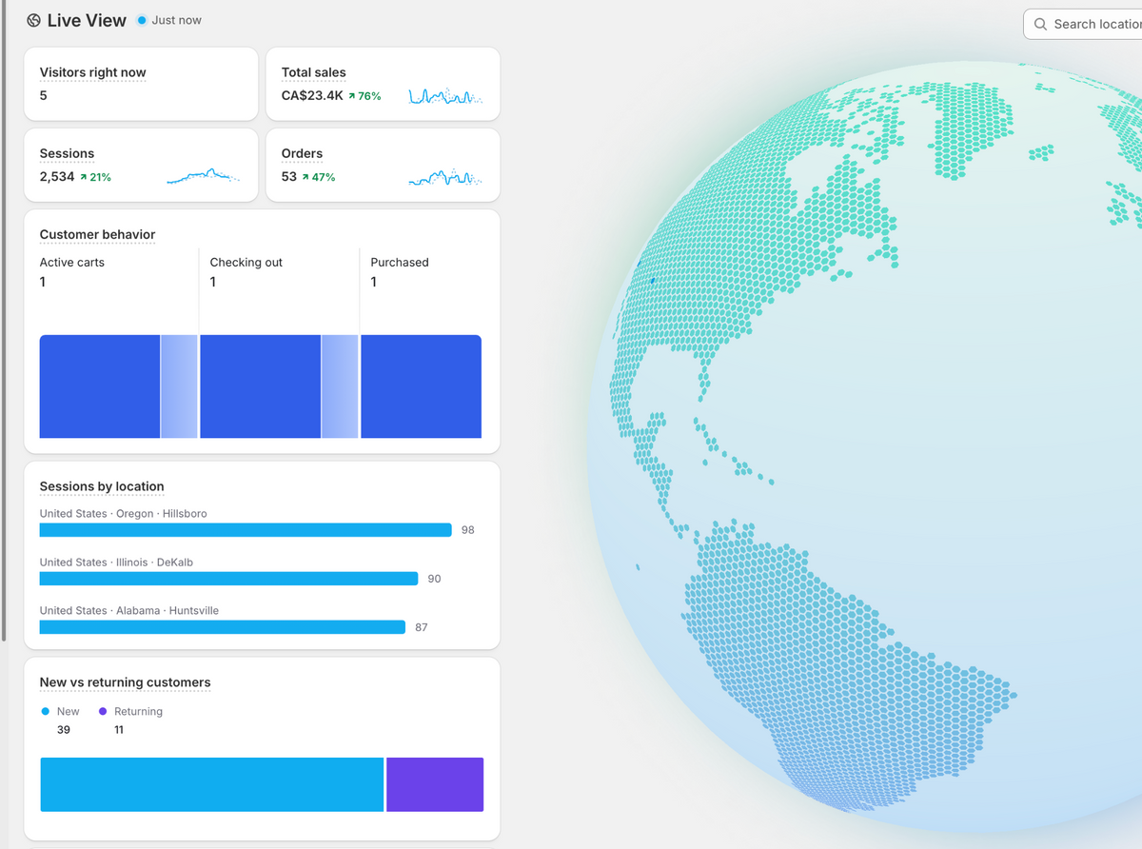Click United States · Alabama · Huntsville text

point(129,611)
